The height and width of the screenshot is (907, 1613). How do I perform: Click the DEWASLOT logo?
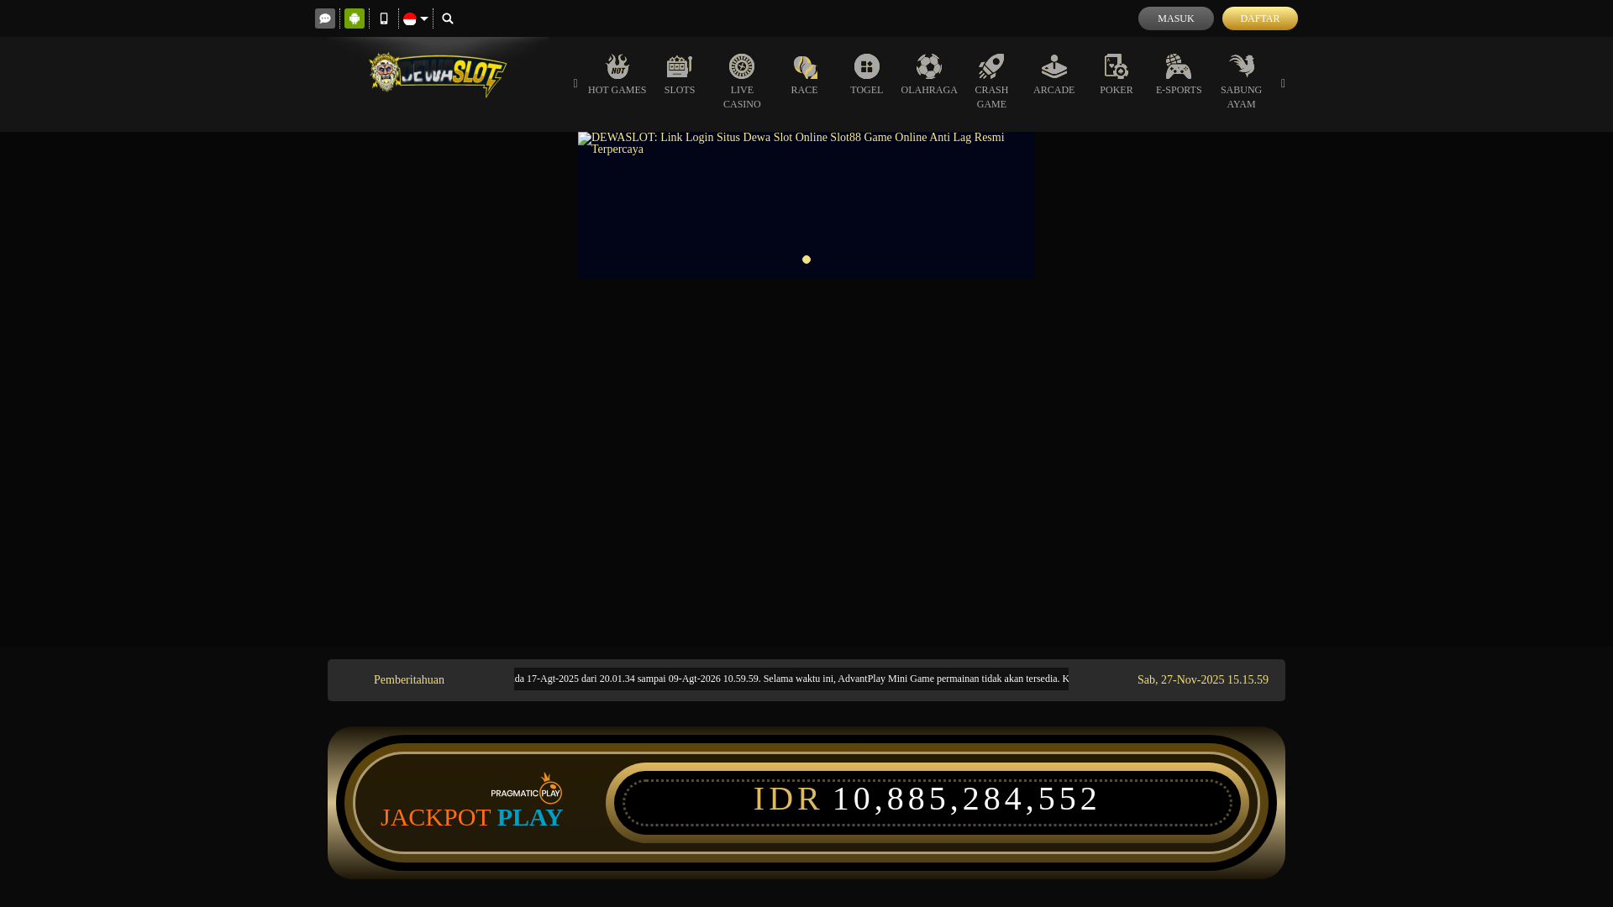click(x=438, y=75)
